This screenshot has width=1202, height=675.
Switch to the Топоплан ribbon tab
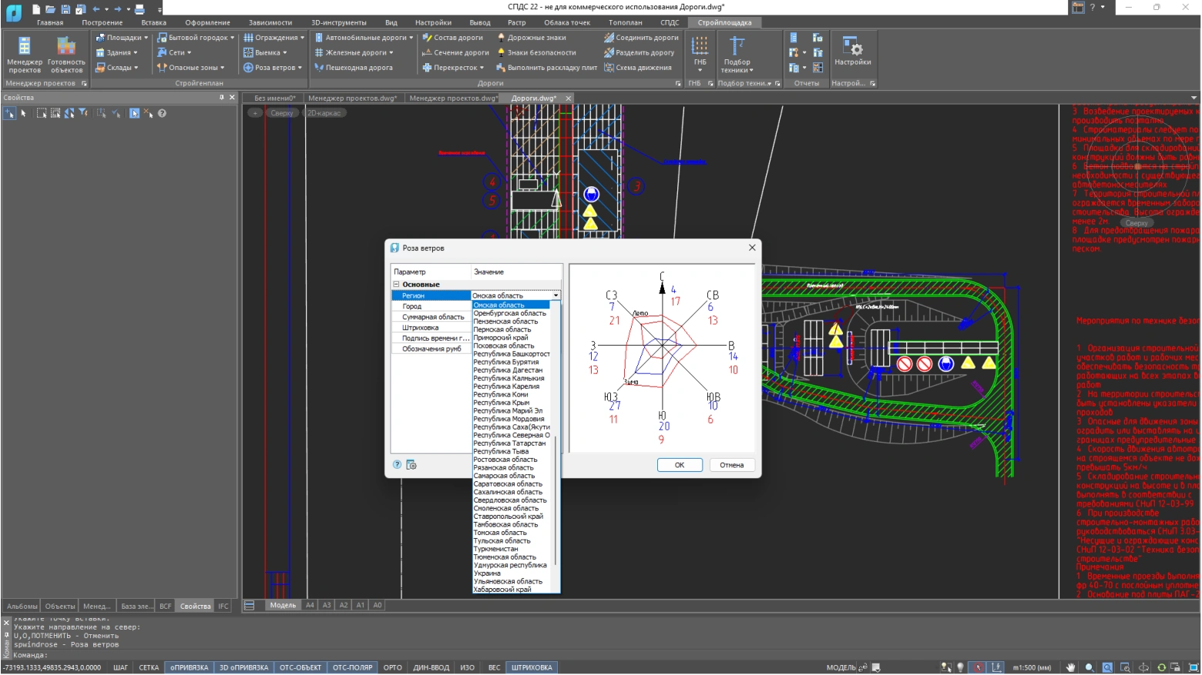pos(625,22)
